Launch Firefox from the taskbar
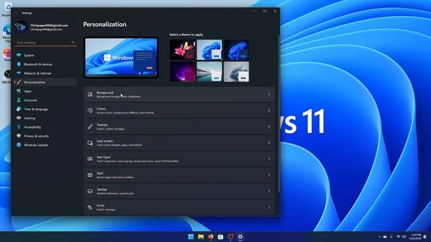This screenshot has height=242, width=431. click(x=211, y=237)
